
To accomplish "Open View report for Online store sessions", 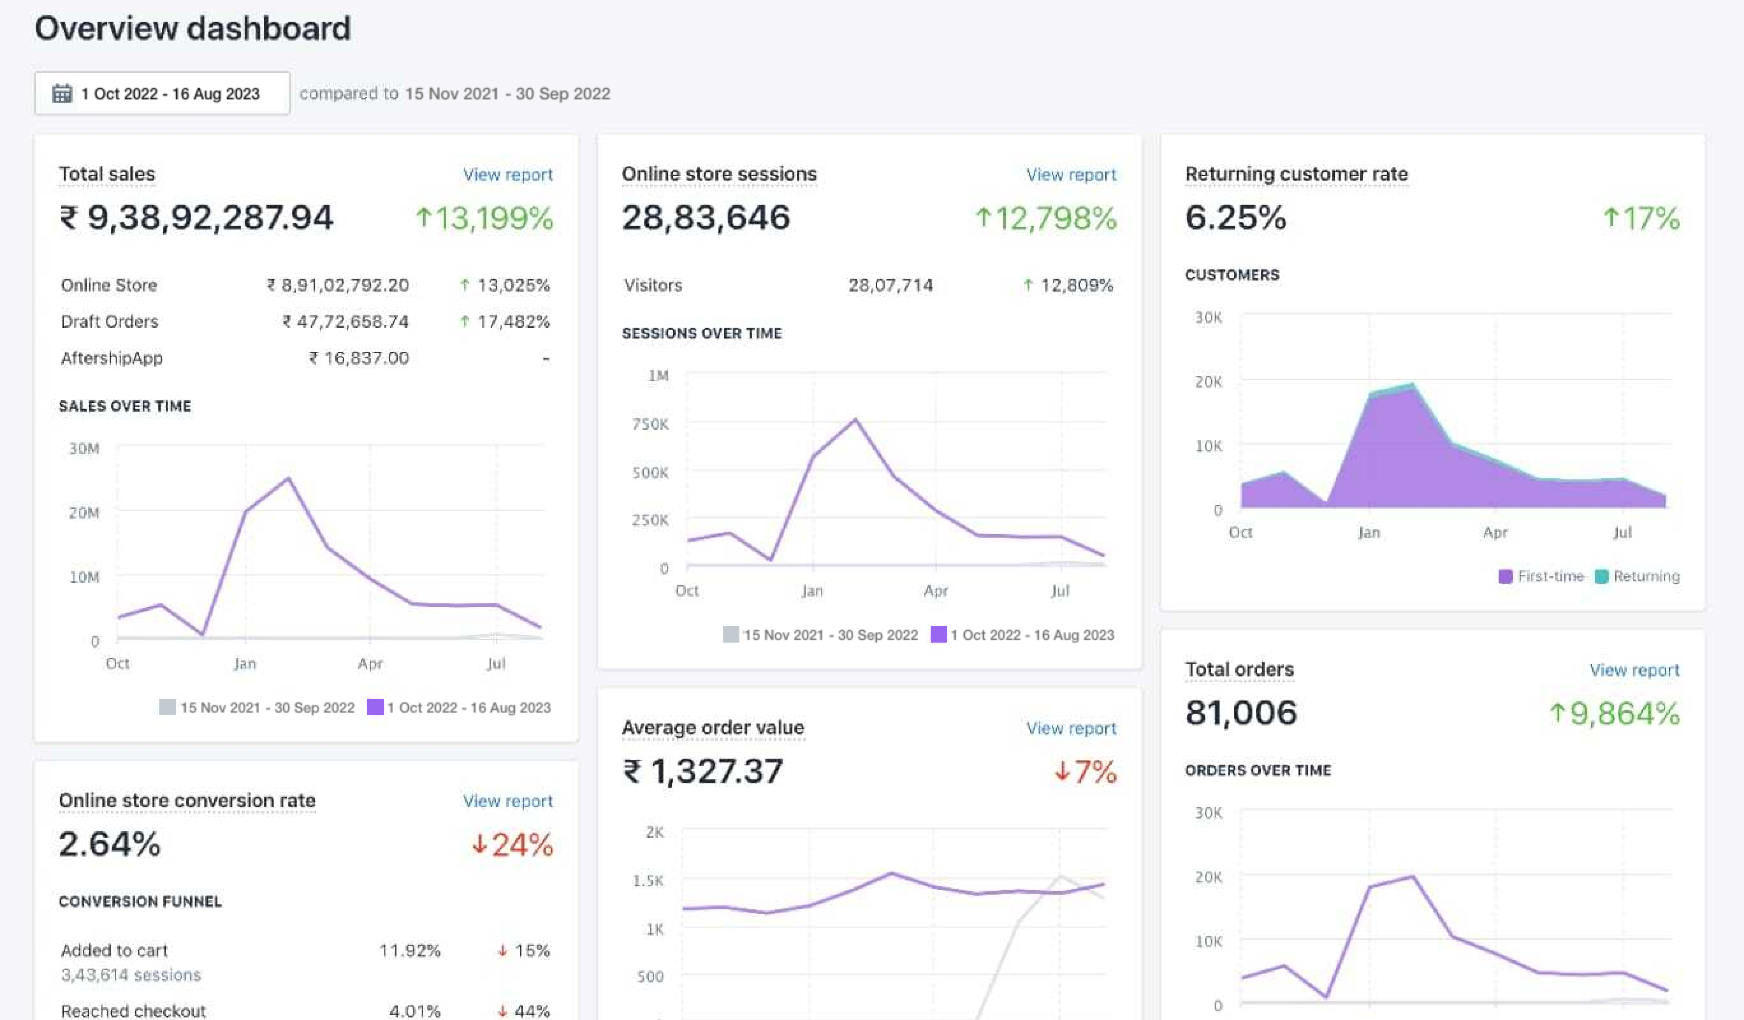I will coord(1070,174).
